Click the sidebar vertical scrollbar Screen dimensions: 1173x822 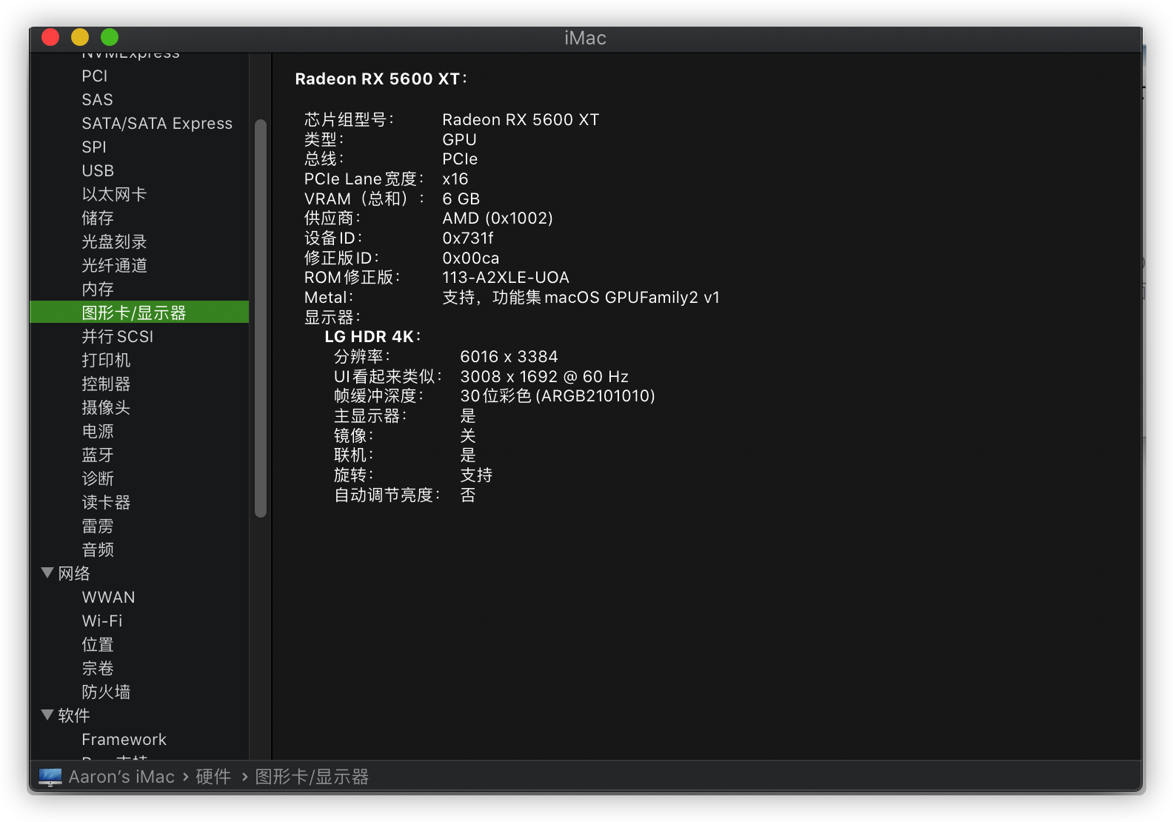coord(261,318)
